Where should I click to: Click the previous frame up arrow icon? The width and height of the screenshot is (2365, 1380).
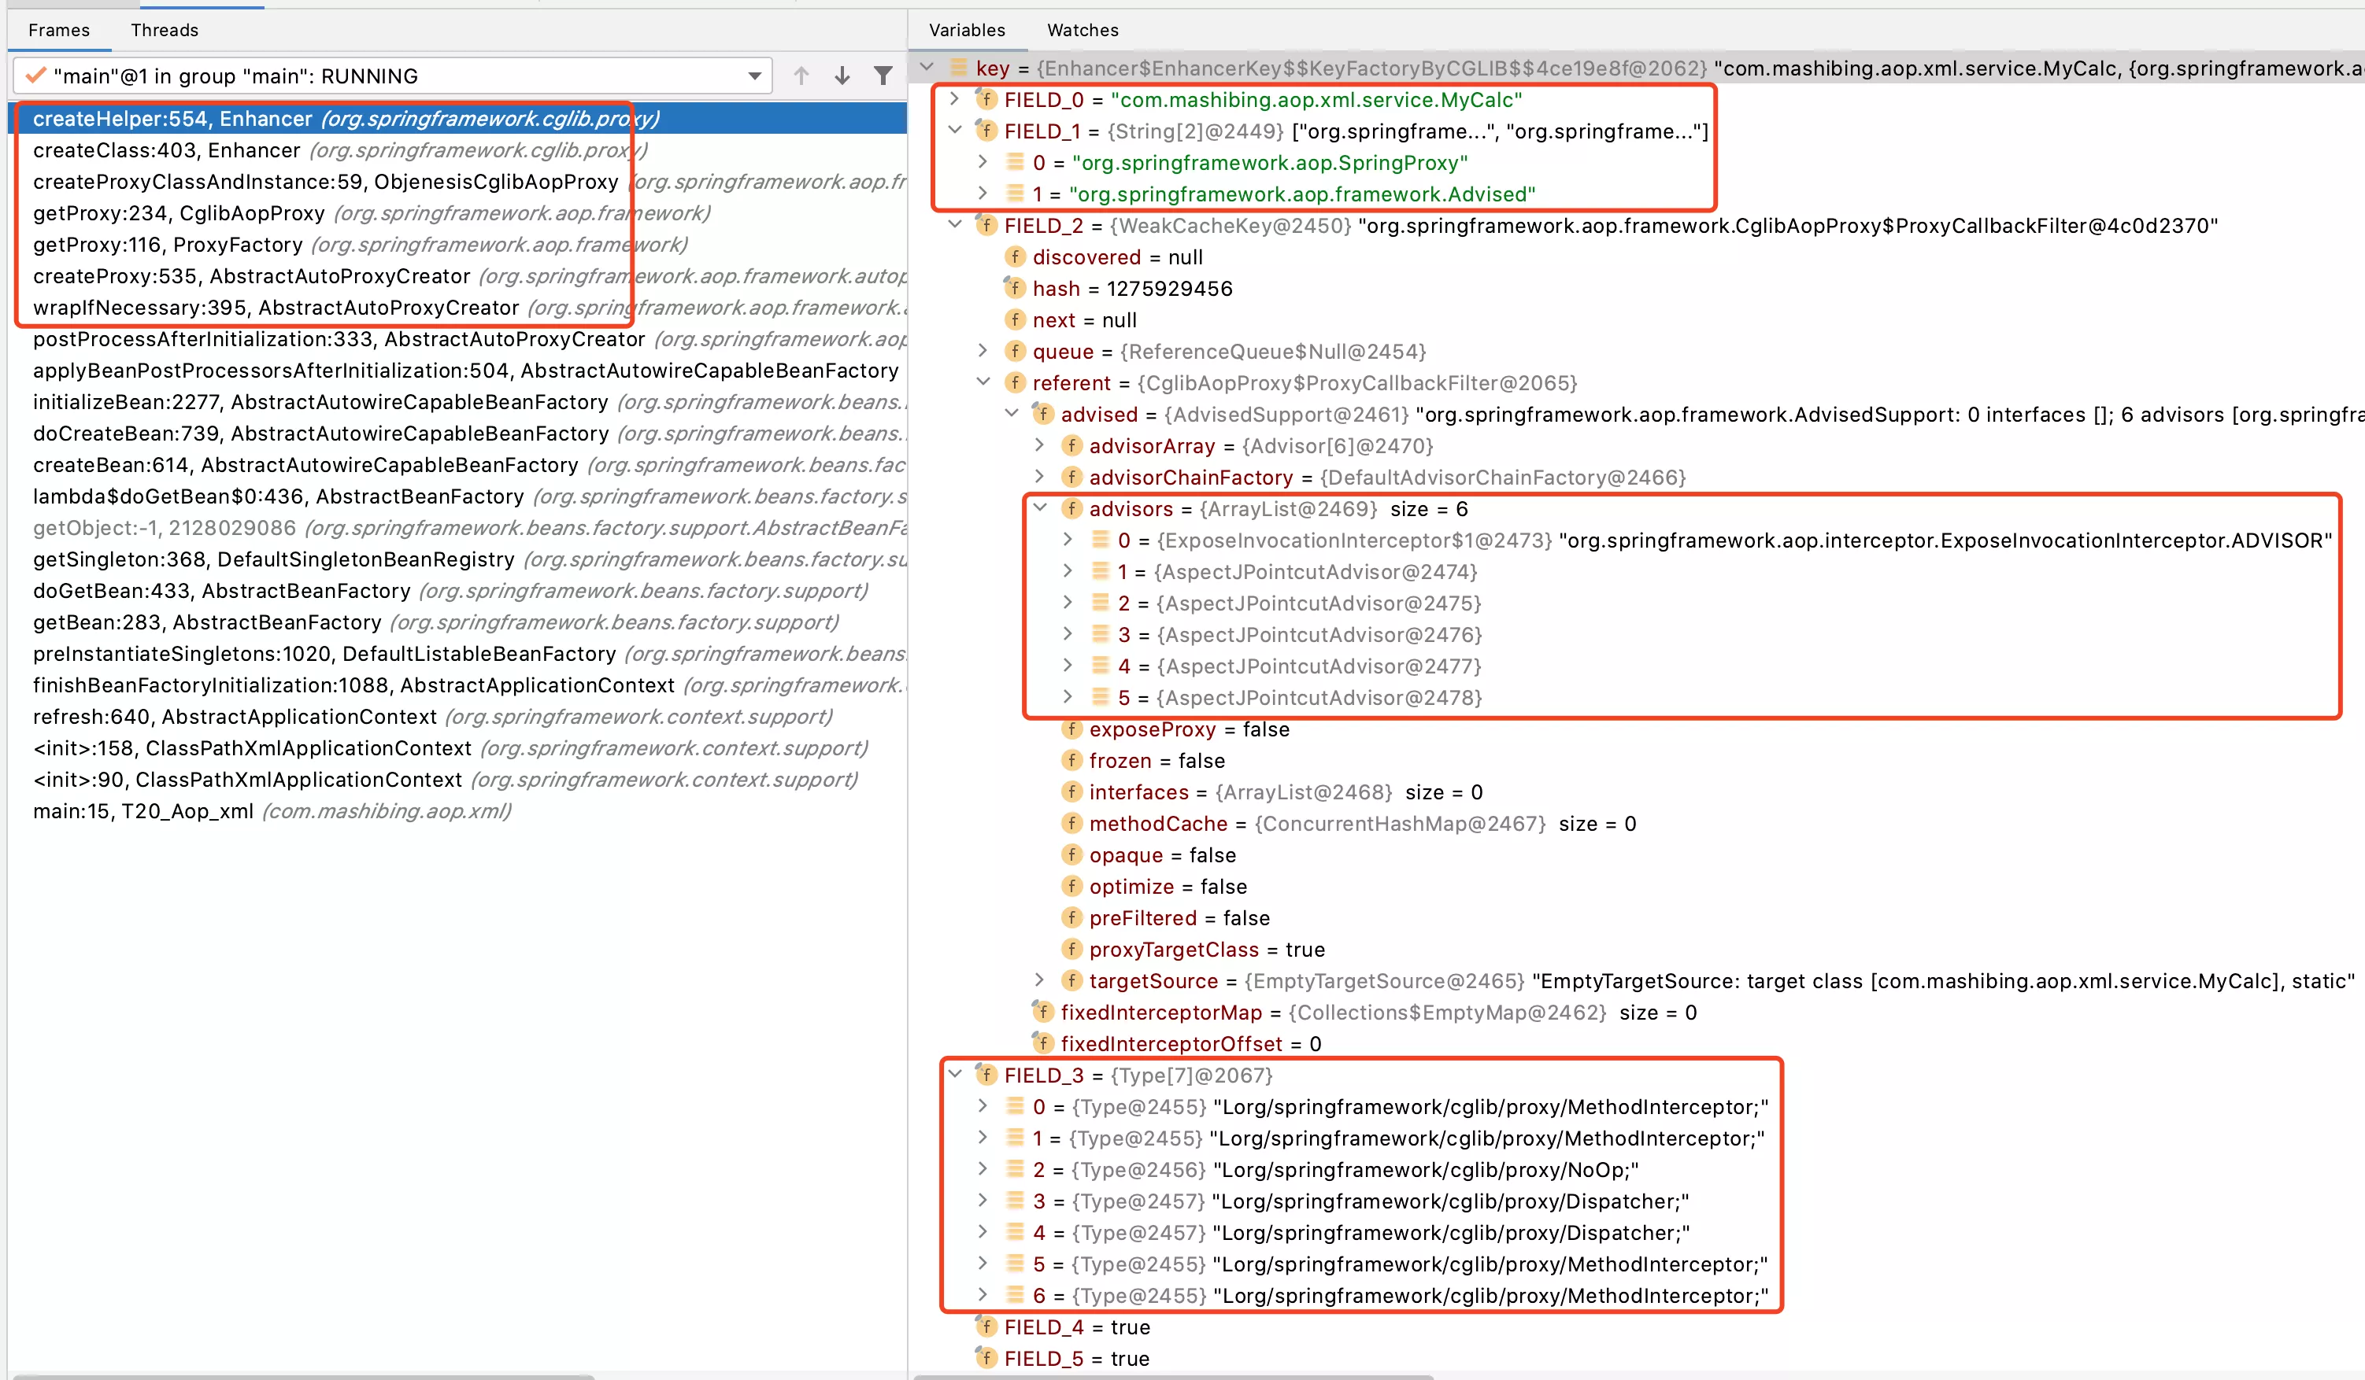point(801,76)
